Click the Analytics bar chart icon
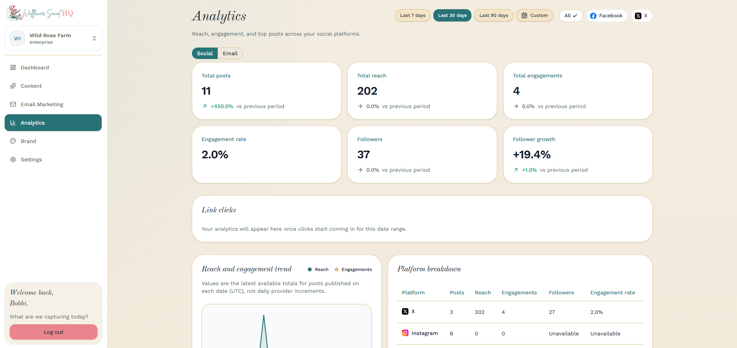Image resolution: width=737 pixels, height=348 pixels. tap(13, 123)
